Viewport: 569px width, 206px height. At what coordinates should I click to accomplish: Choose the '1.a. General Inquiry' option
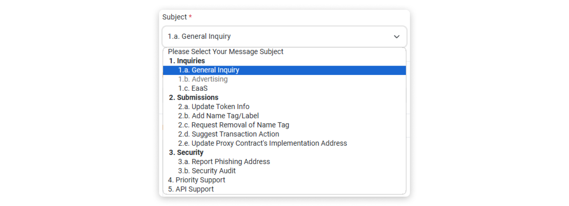pos(208,70)
